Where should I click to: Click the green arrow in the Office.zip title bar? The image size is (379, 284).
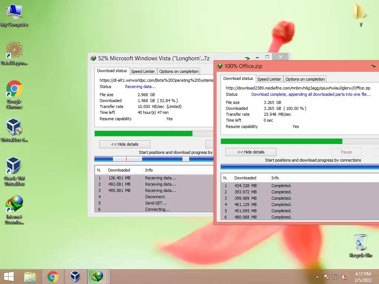coord(373,66)
